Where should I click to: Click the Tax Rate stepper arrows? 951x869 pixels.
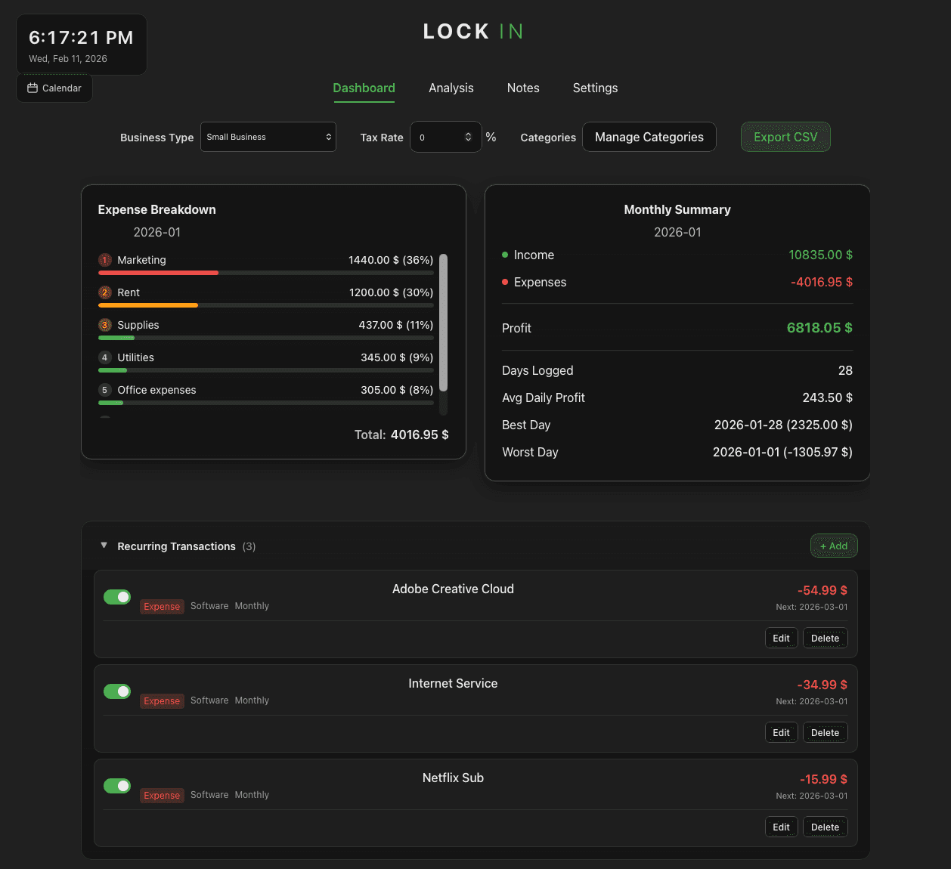pos(468,138)
